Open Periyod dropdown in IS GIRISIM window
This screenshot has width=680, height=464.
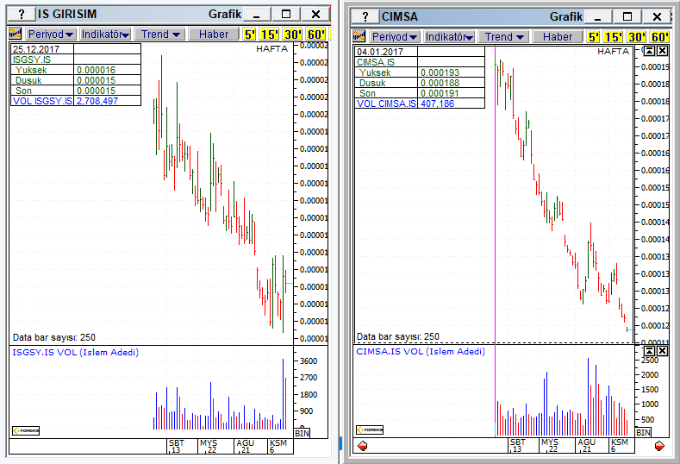tap(51, 34)
